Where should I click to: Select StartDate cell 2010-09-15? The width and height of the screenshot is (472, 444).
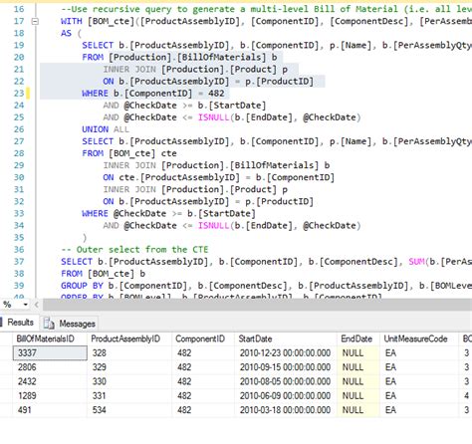pyautogui.click(x=286, y=367)
